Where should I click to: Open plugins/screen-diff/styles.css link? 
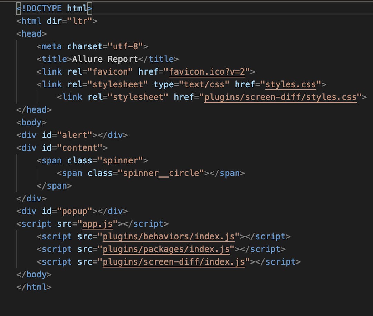(x=280, y=97)
